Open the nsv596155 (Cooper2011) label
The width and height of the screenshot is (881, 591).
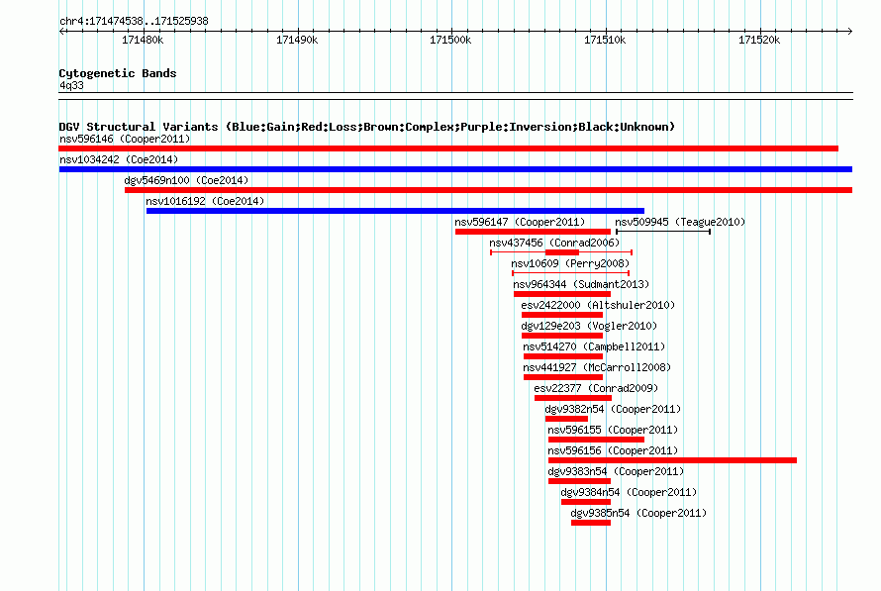pos(613,430)
